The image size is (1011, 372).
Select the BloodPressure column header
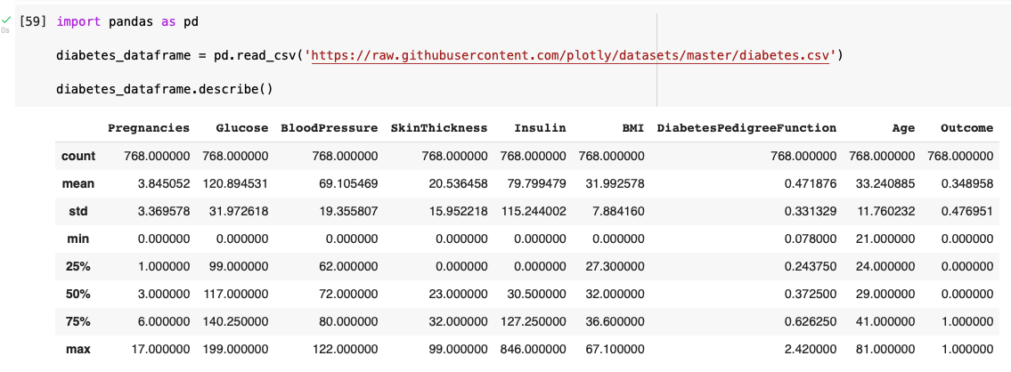point(329,128)
